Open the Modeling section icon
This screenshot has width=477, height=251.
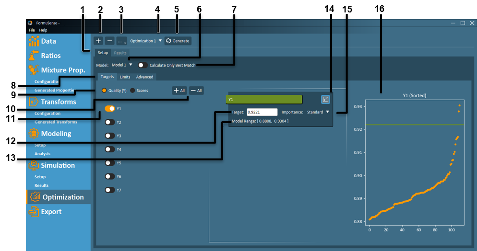click(34, 134)
